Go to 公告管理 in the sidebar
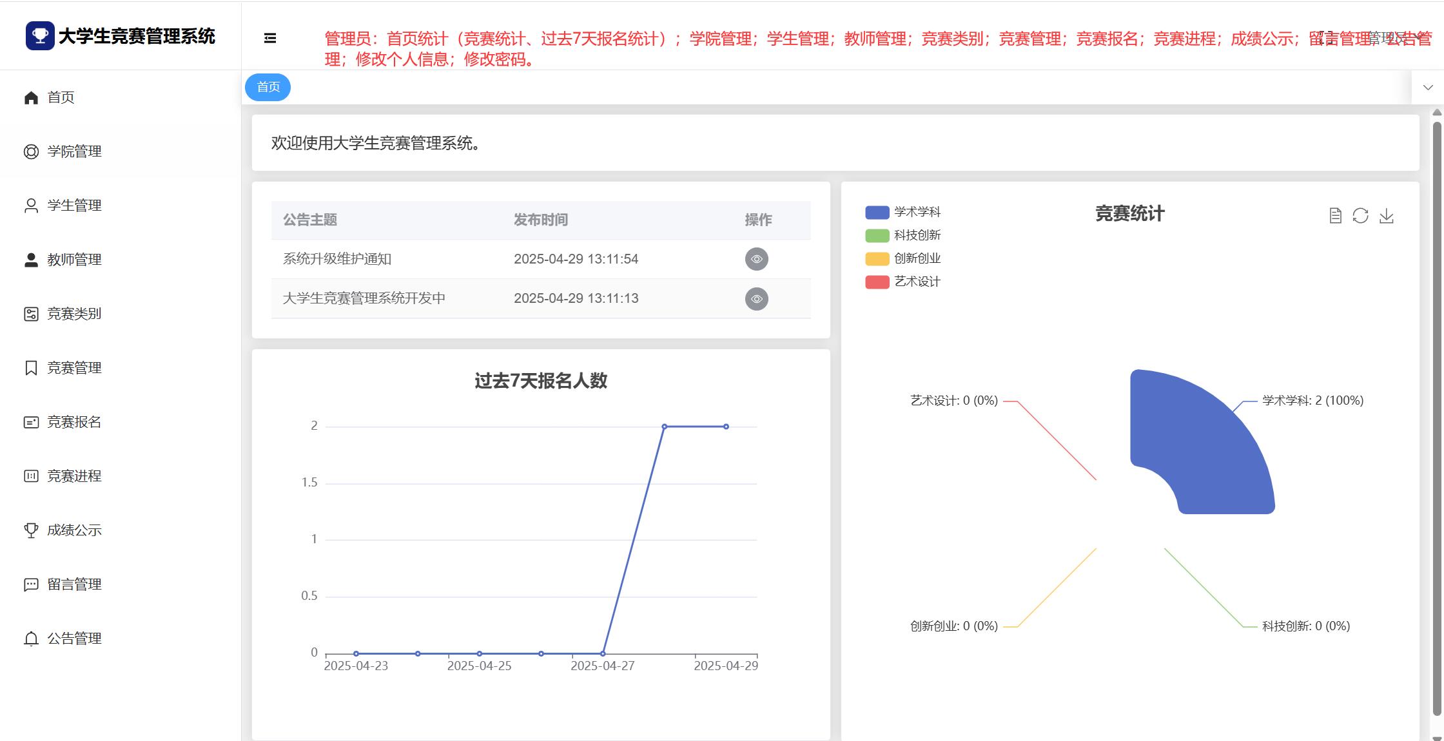The width and height of the screenshot is (1444, 741). (74, 639)
